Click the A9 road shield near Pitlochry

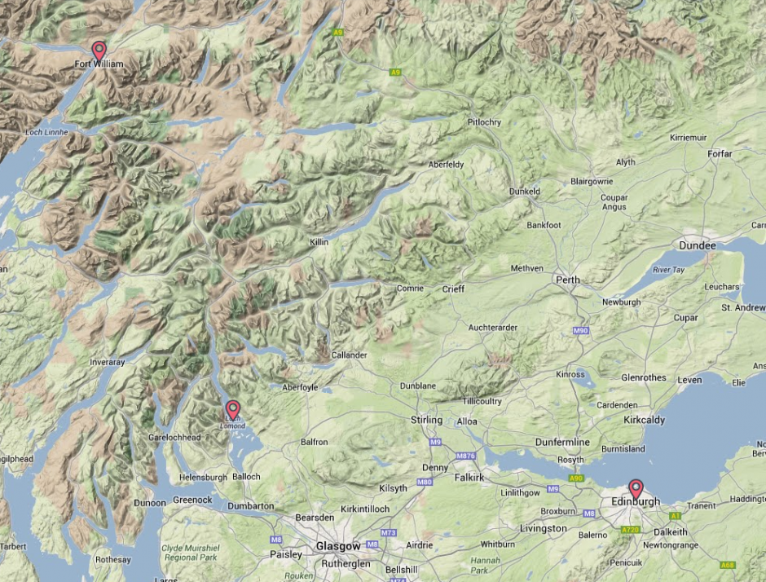click(x=395, y=73)
